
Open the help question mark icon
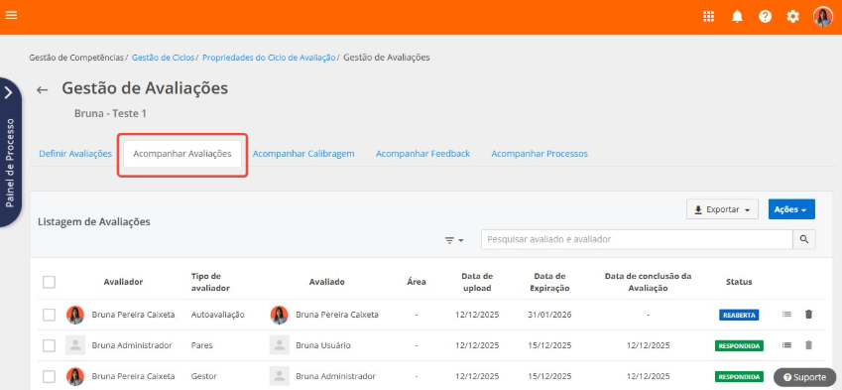[766, 17]
